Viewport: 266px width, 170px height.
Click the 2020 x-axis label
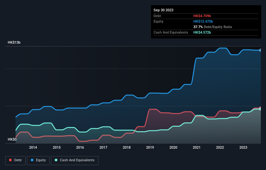click(x=173, y=147)
